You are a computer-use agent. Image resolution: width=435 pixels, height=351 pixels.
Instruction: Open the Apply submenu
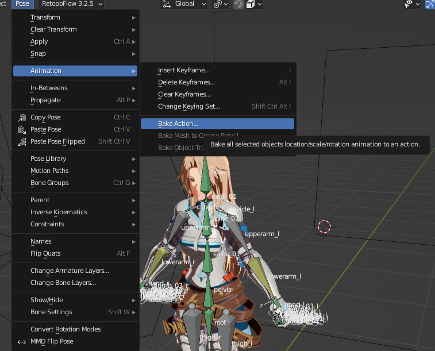(x=75, y=41)
